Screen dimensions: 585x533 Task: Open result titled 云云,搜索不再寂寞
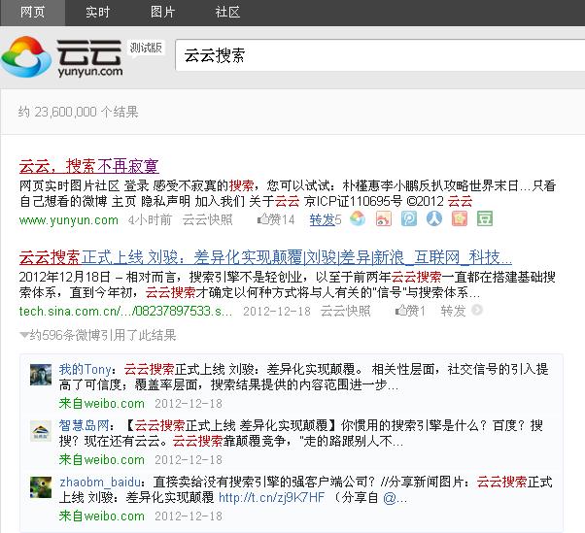click(88, 166)
